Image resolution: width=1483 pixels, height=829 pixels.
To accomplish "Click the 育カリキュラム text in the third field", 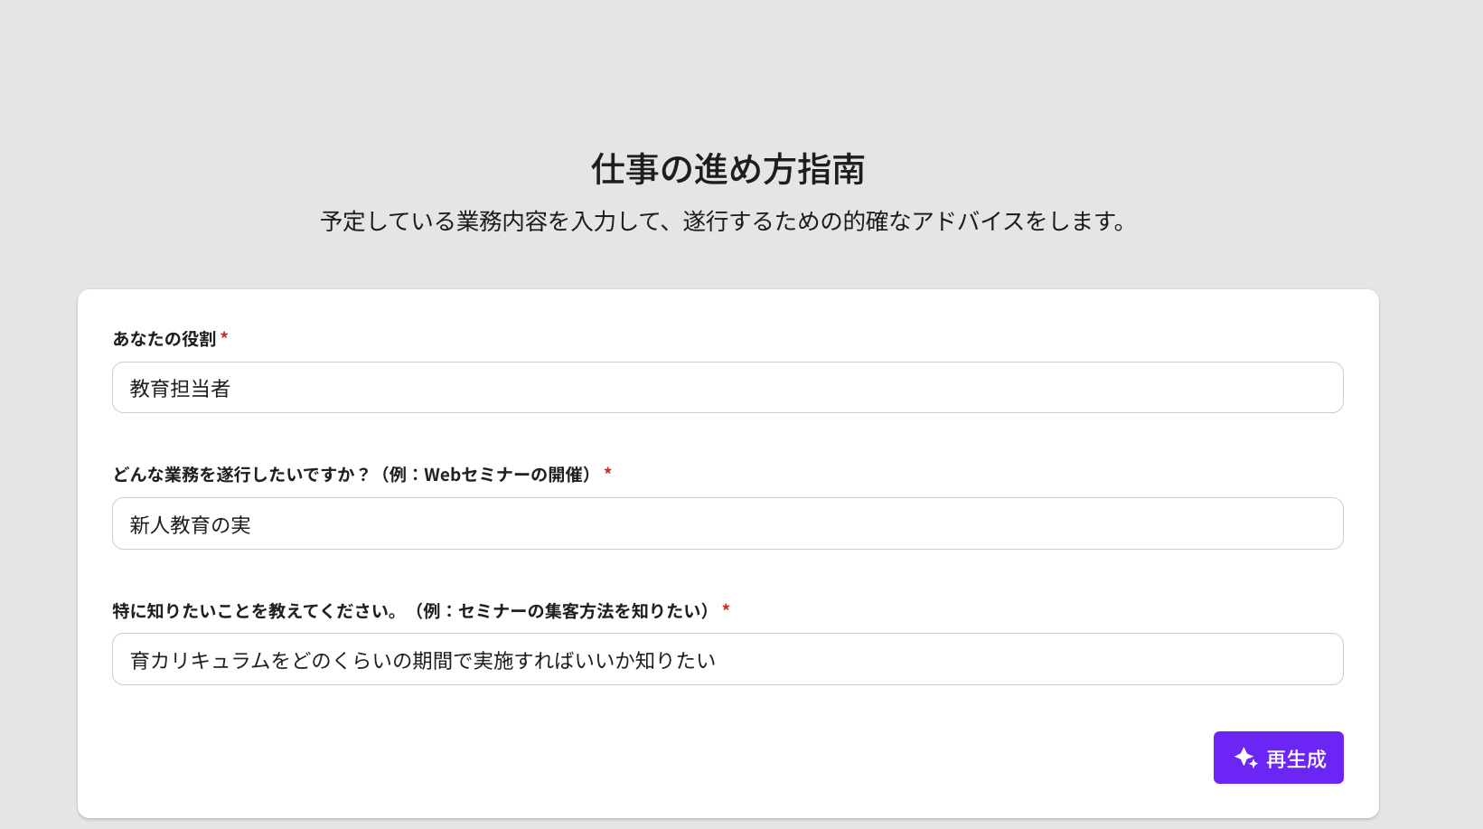I will (200, 661).
